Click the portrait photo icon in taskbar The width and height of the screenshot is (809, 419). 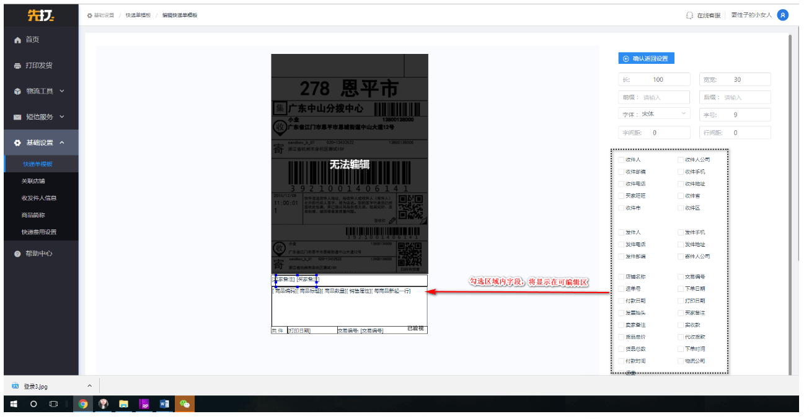point(104,404)
